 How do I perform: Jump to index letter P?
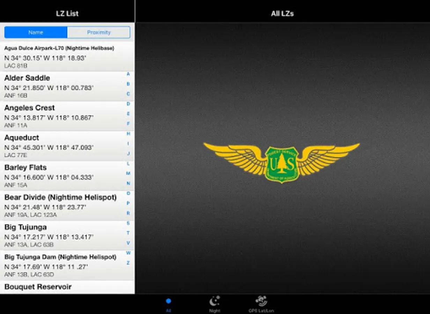point(128,203)
